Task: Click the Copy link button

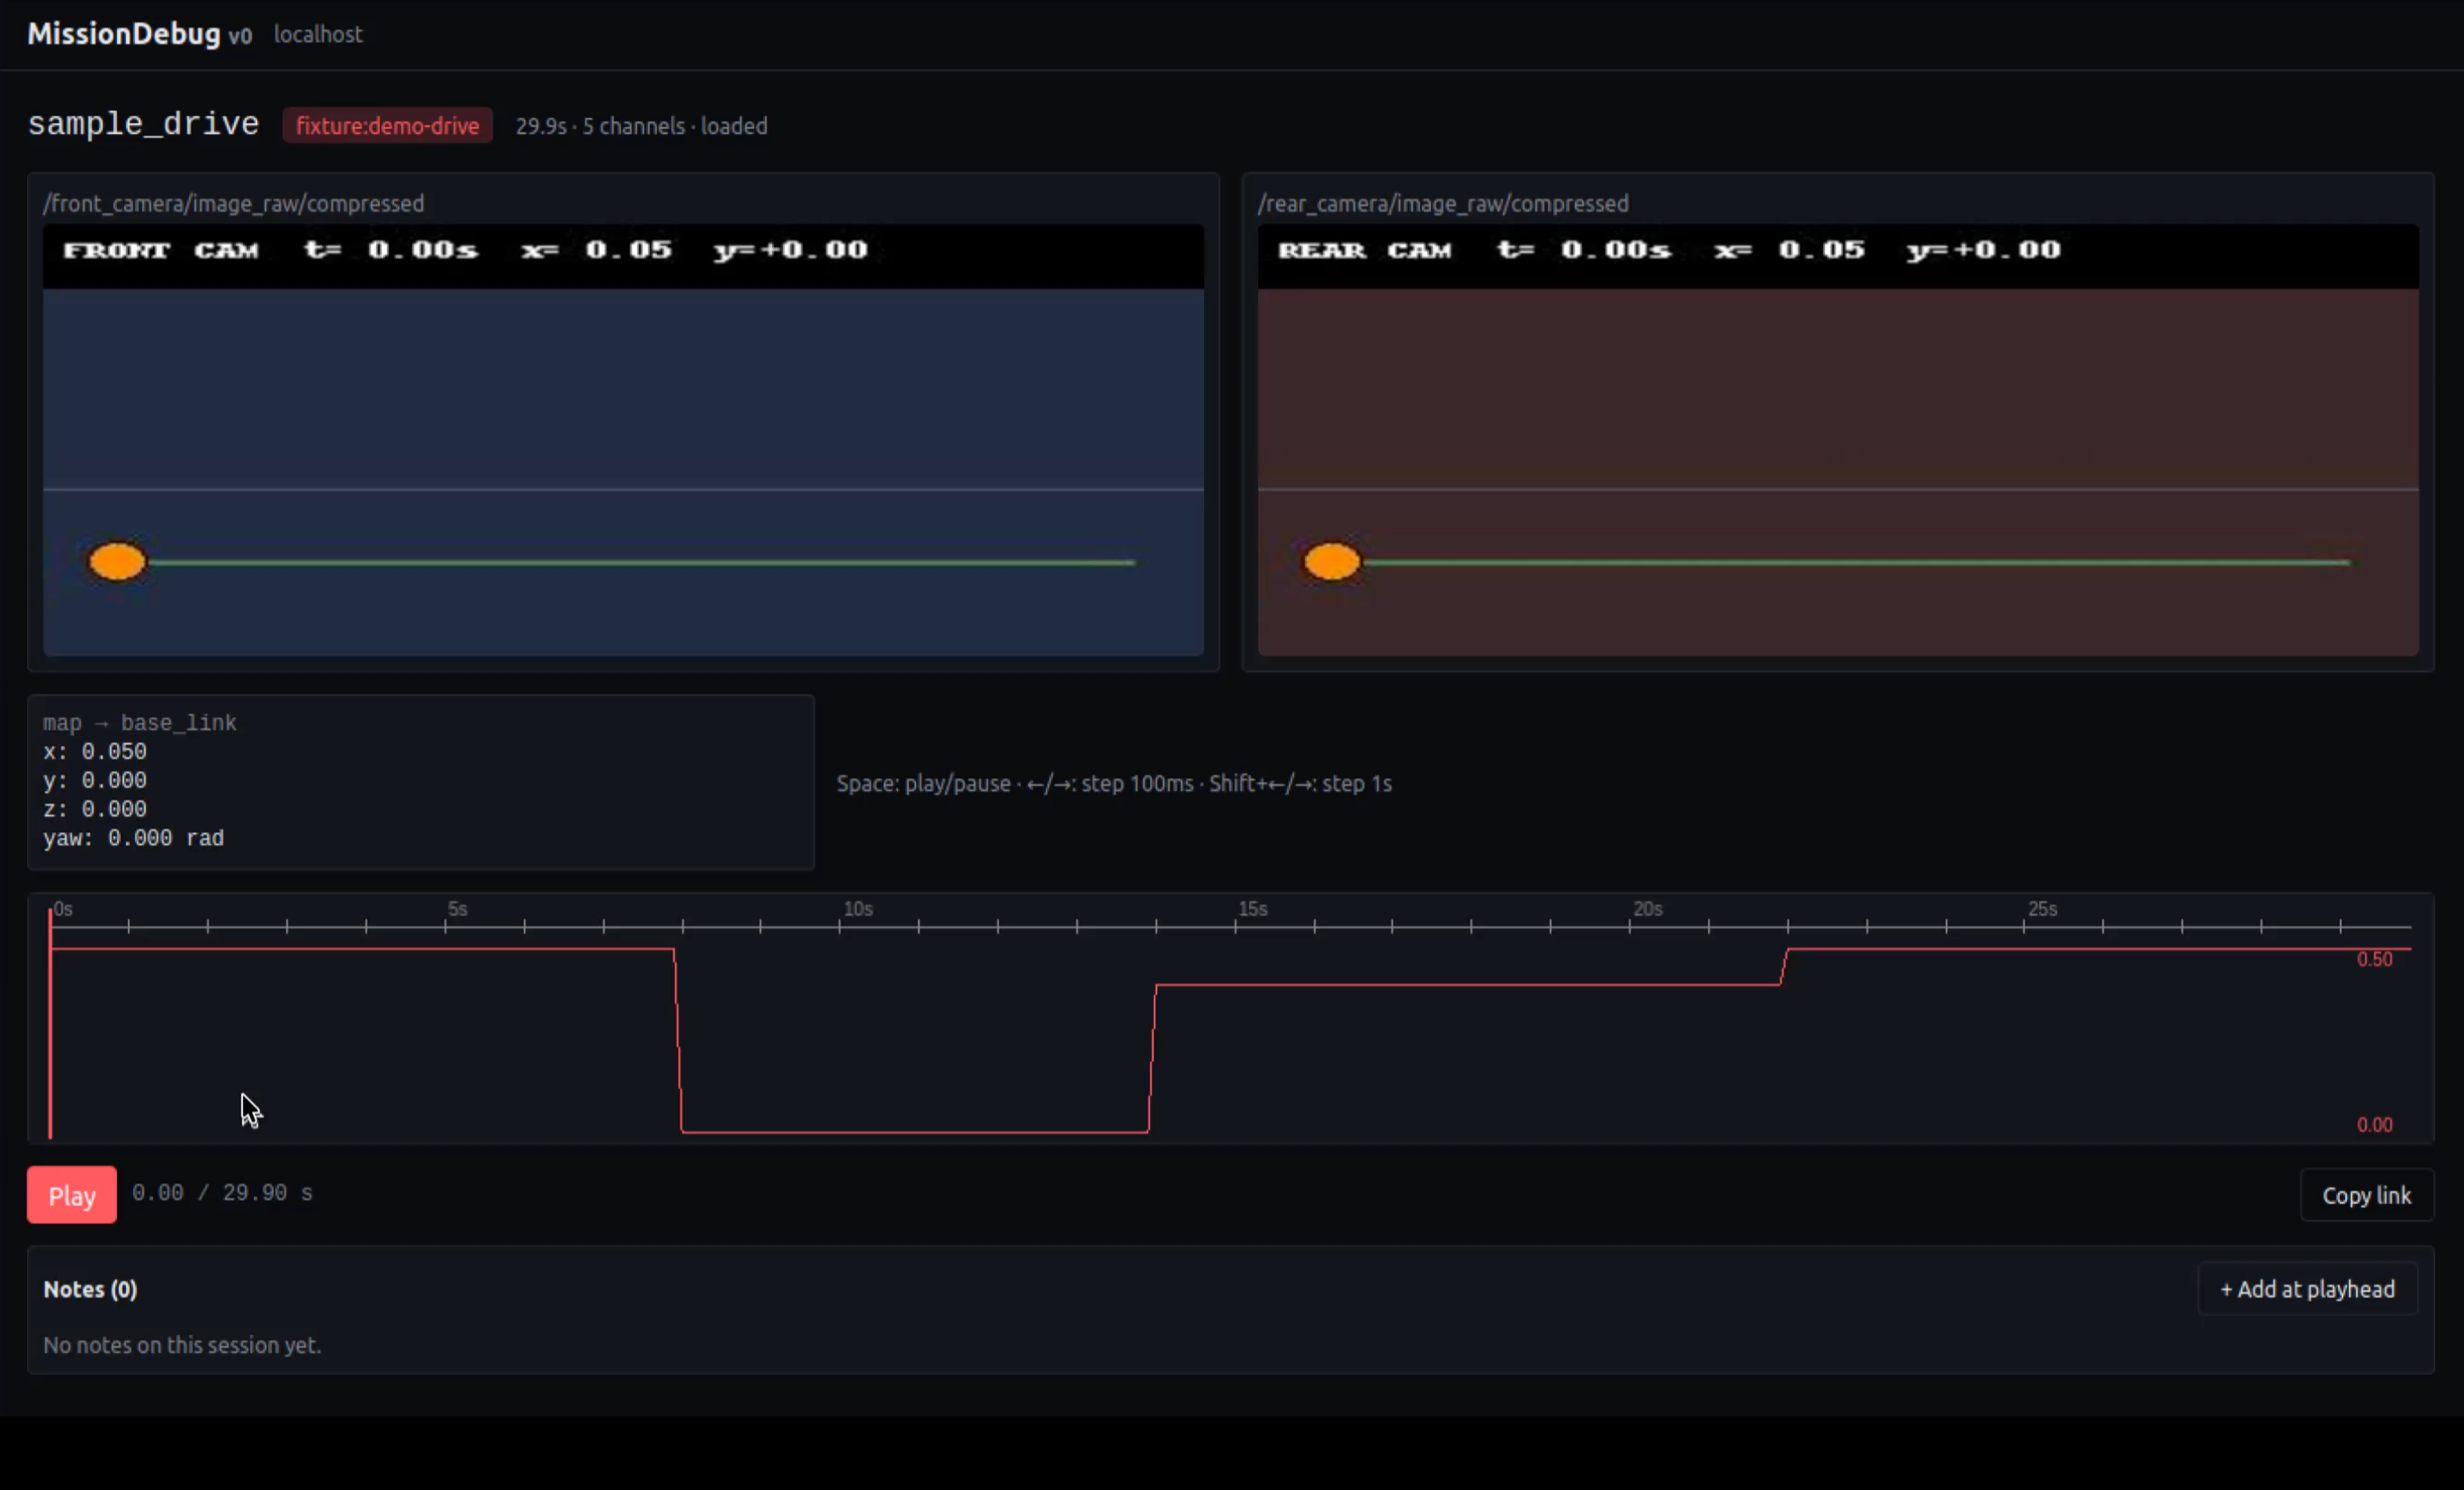Action: pyautogui.click(x=2366, y=1195)
